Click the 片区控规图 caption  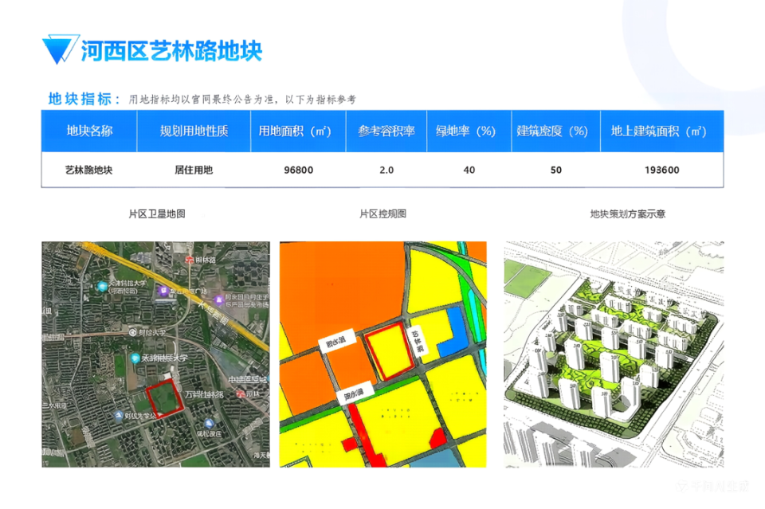pyautogui.click(x=383, y=213)
